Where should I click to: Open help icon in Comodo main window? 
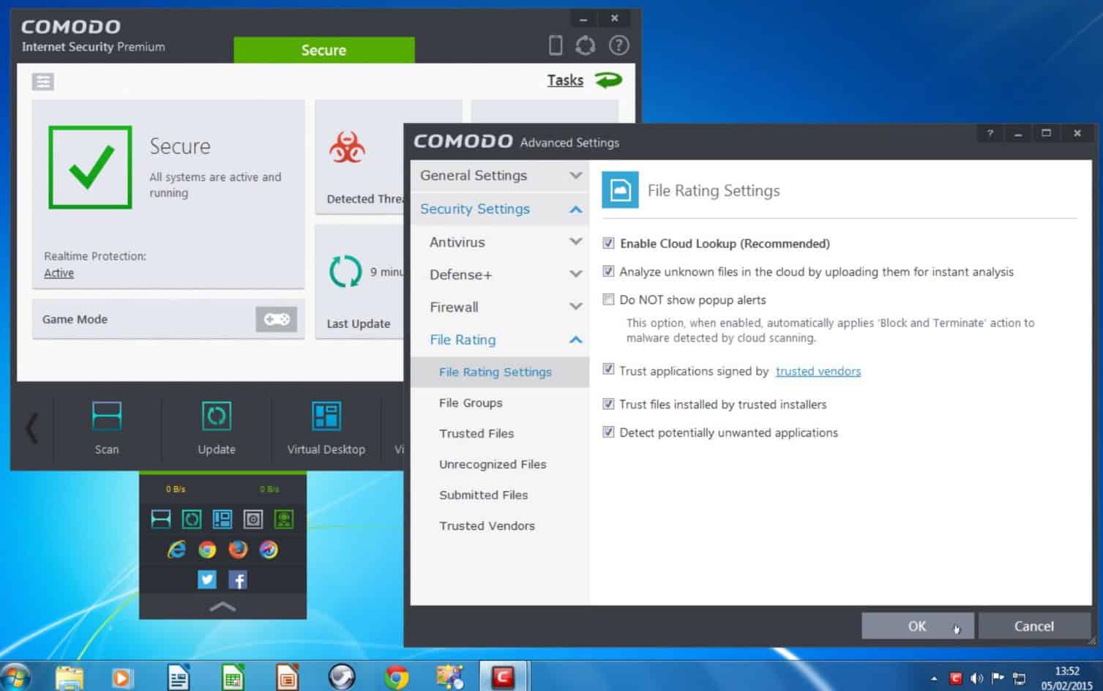click(619, 45)
